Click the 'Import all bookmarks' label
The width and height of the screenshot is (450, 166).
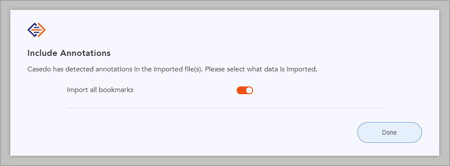pyautogui.click(x=100, y=90)
